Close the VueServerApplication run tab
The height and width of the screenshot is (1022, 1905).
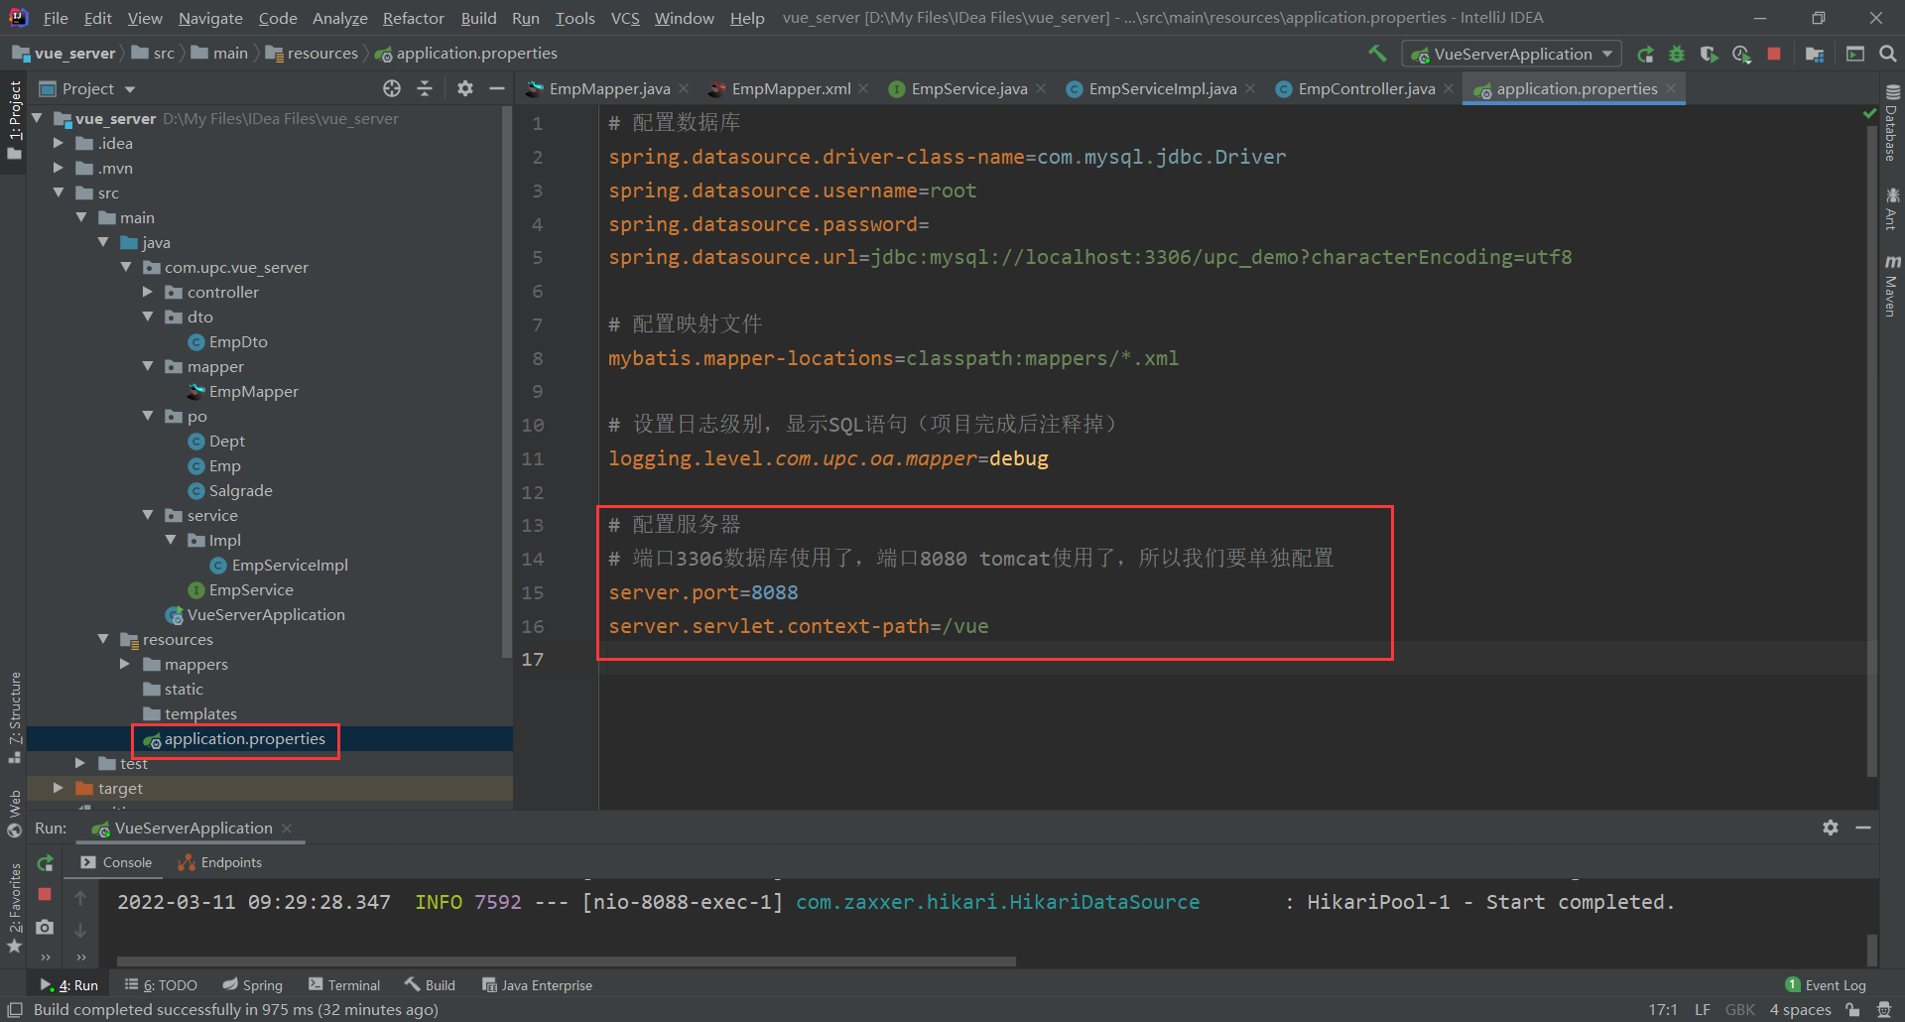[287, 828]
